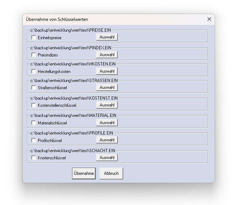Open Auswahl for the MATERIAL.EIN file
The height and width of the screenshot is (205, 237).
[x=107, y=123]
